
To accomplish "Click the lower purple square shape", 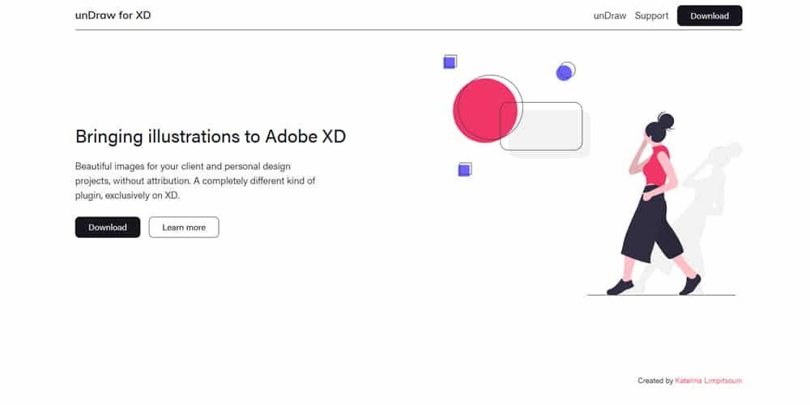I will (x=464, y=170).
